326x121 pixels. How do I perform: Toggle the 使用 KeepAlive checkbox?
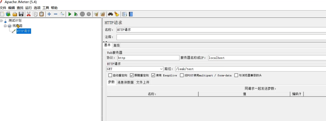coord(153,75)
